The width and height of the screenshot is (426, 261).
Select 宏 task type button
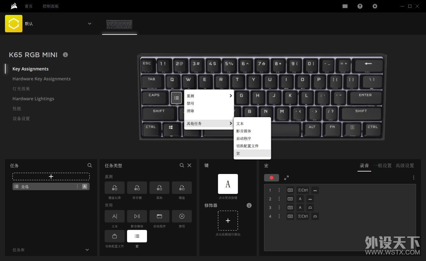pos(137,236)
